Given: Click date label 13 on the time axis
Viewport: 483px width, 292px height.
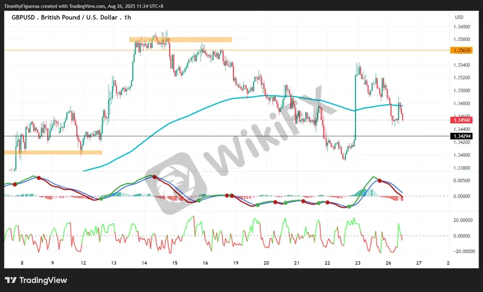Looking at the screenshot, I should coord(113,263).
